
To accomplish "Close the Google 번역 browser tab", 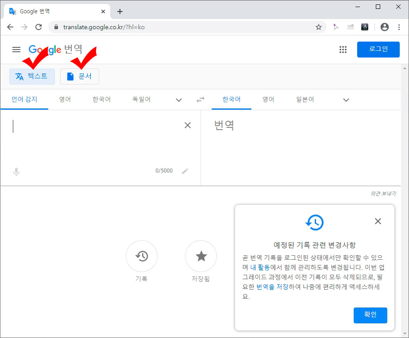I will click(x=103, y=12).
